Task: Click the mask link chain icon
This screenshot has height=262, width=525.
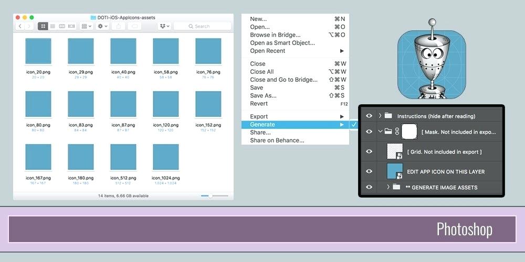Action: 397,132
